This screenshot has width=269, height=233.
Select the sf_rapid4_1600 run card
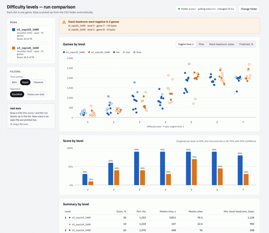[x=31, y=52]
